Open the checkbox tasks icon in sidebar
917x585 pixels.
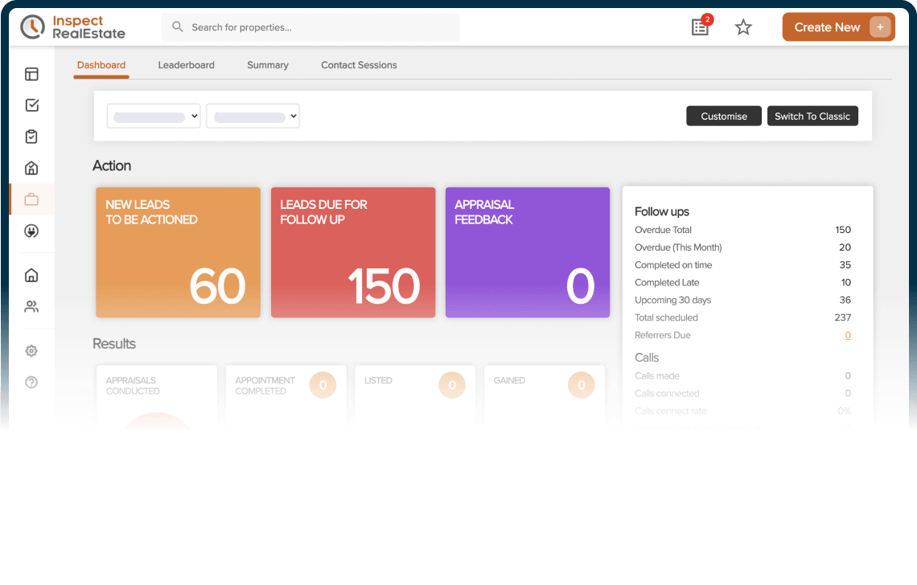pyautogui.click(x=31, y=105)
